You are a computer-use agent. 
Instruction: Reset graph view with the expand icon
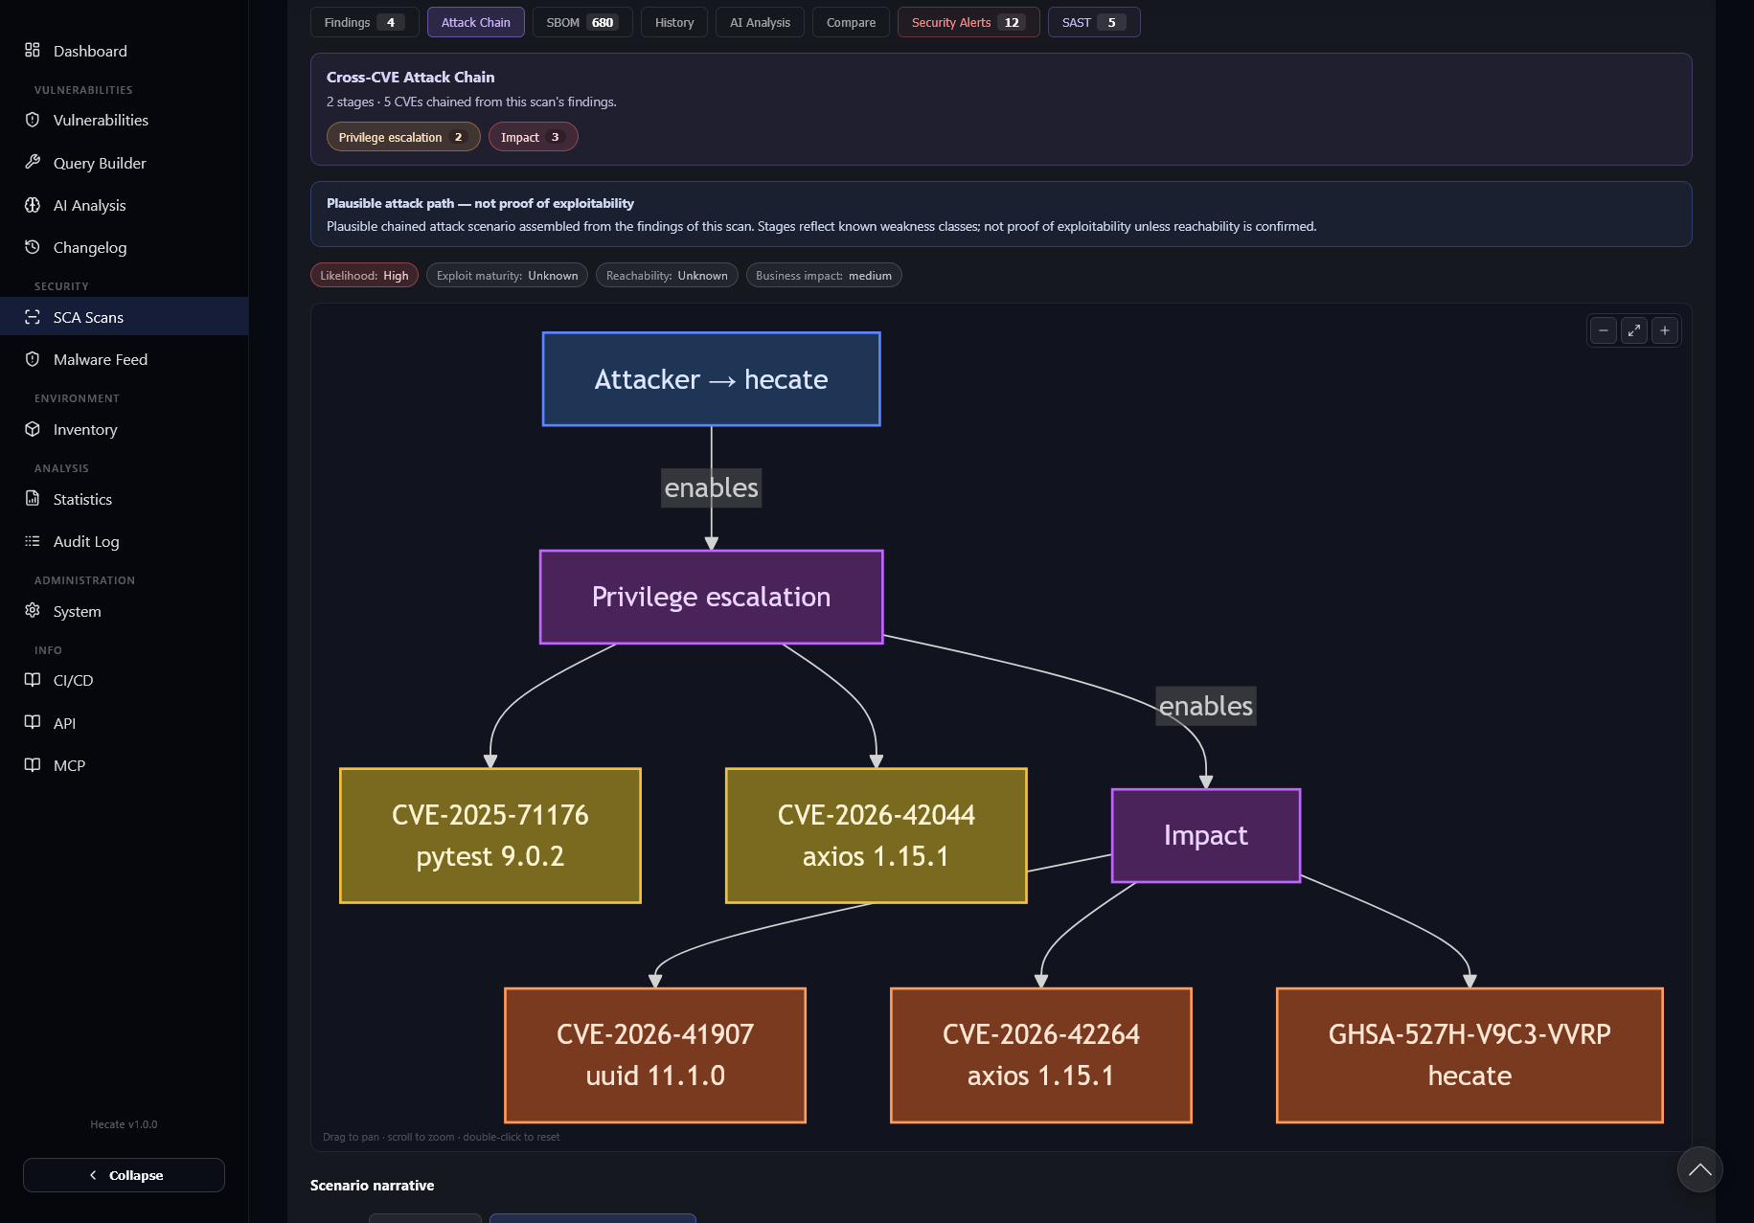point(1634,330)
